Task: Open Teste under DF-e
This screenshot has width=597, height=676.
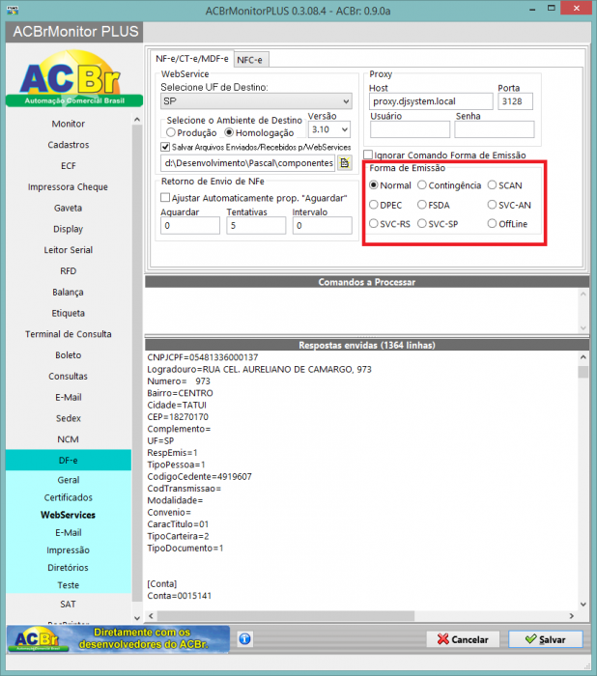Action: point(69,585)
